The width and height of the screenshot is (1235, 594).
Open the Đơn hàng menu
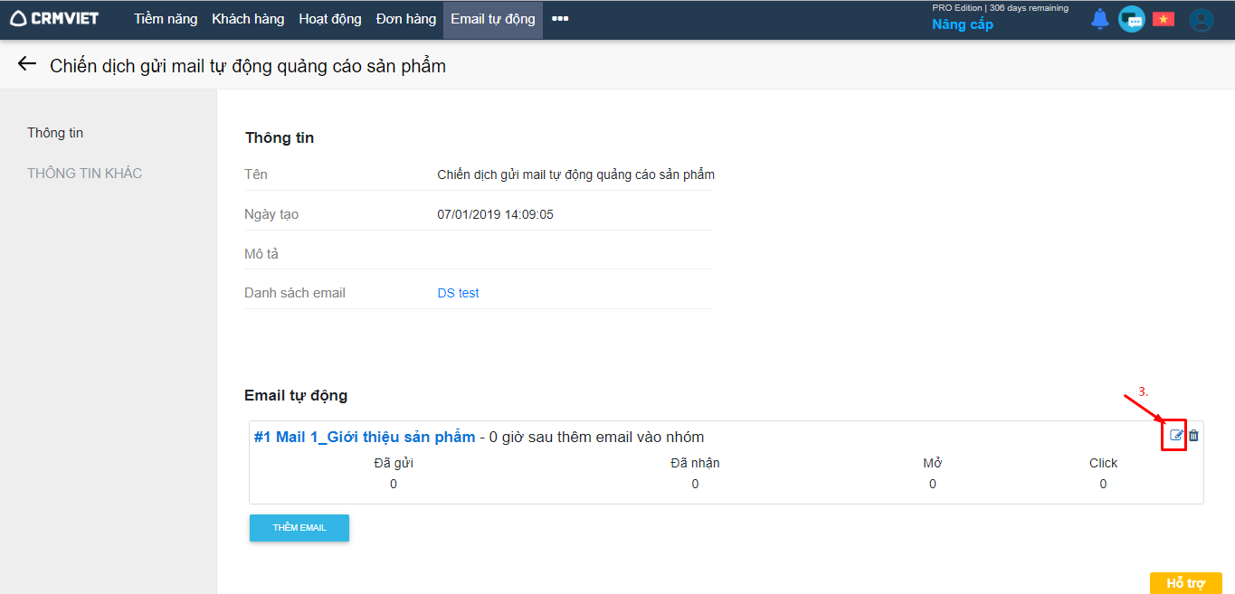[x=406, y=19]
